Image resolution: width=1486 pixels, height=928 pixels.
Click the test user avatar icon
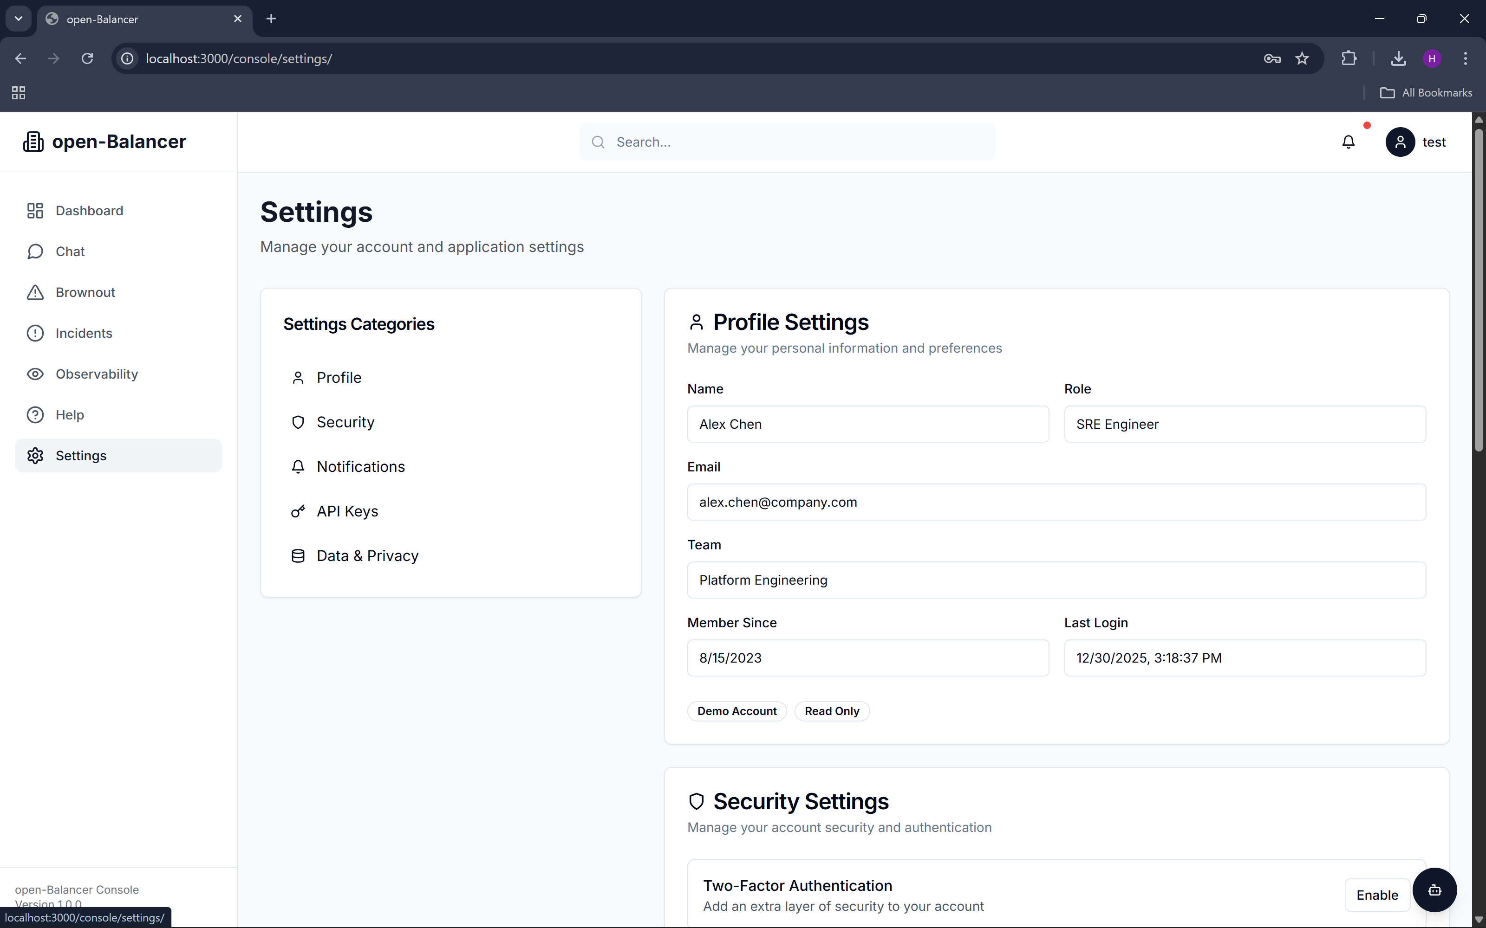1400,142
